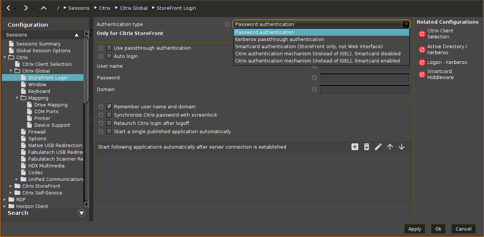Click the add application plus icon

click(x=355, y=147)
